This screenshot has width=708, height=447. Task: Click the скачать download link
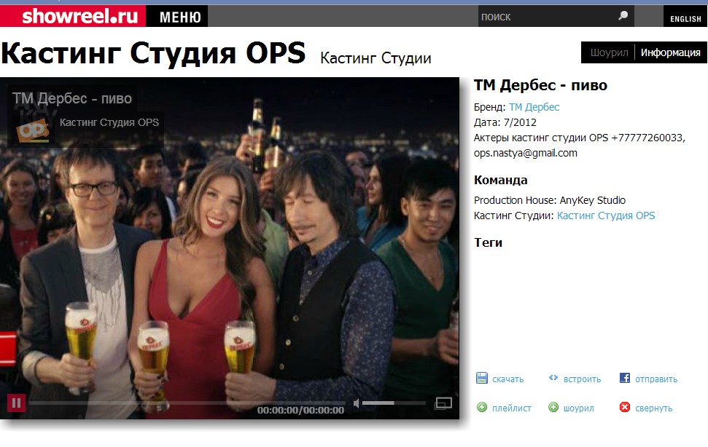pos(508,379)
